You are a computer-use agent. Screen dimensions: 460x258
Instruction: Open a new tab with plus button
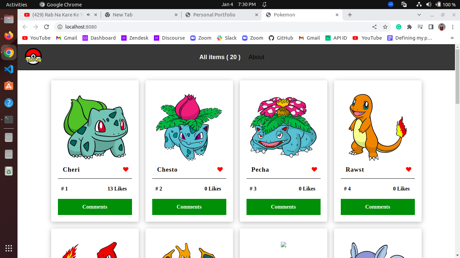pos(350,15)
